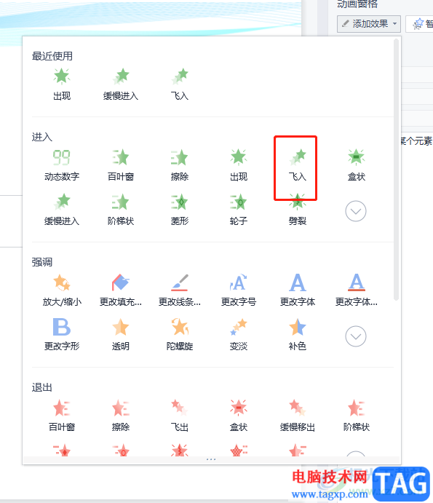Apply underlined 更改字体... emphasis effect
The height and width of the screenshot is (503, 433).
pos(357,290)
